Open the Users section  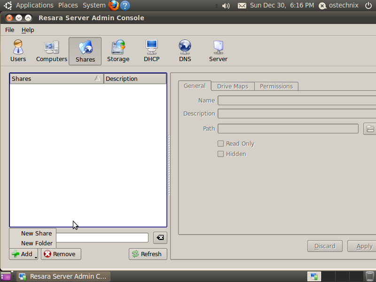[x=18, y=51]
